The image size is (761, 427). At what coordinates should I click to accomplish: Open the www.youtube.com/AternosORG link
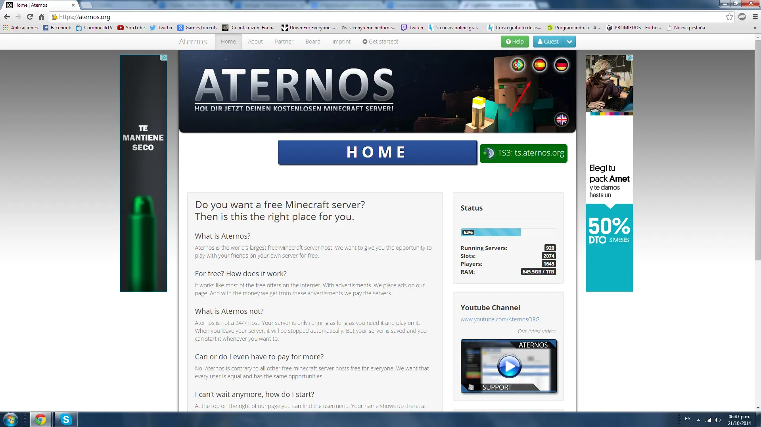click(x=500, y=319)
